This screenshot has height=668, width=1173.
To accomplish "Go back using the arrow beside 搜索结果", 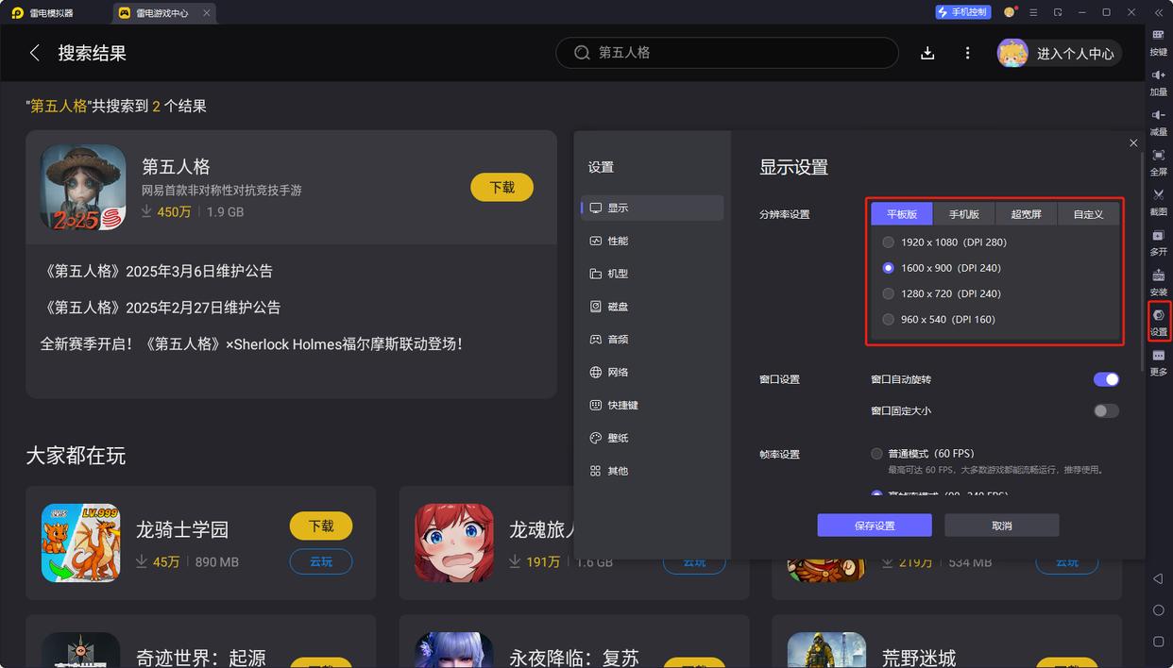I will pos(35,53).
